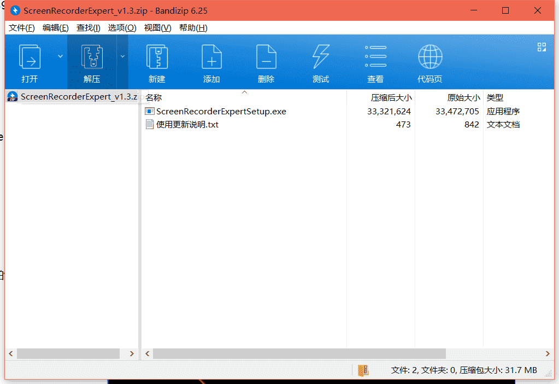
Task: Click file list scrollbar right arrow
Action: (548, 354)
